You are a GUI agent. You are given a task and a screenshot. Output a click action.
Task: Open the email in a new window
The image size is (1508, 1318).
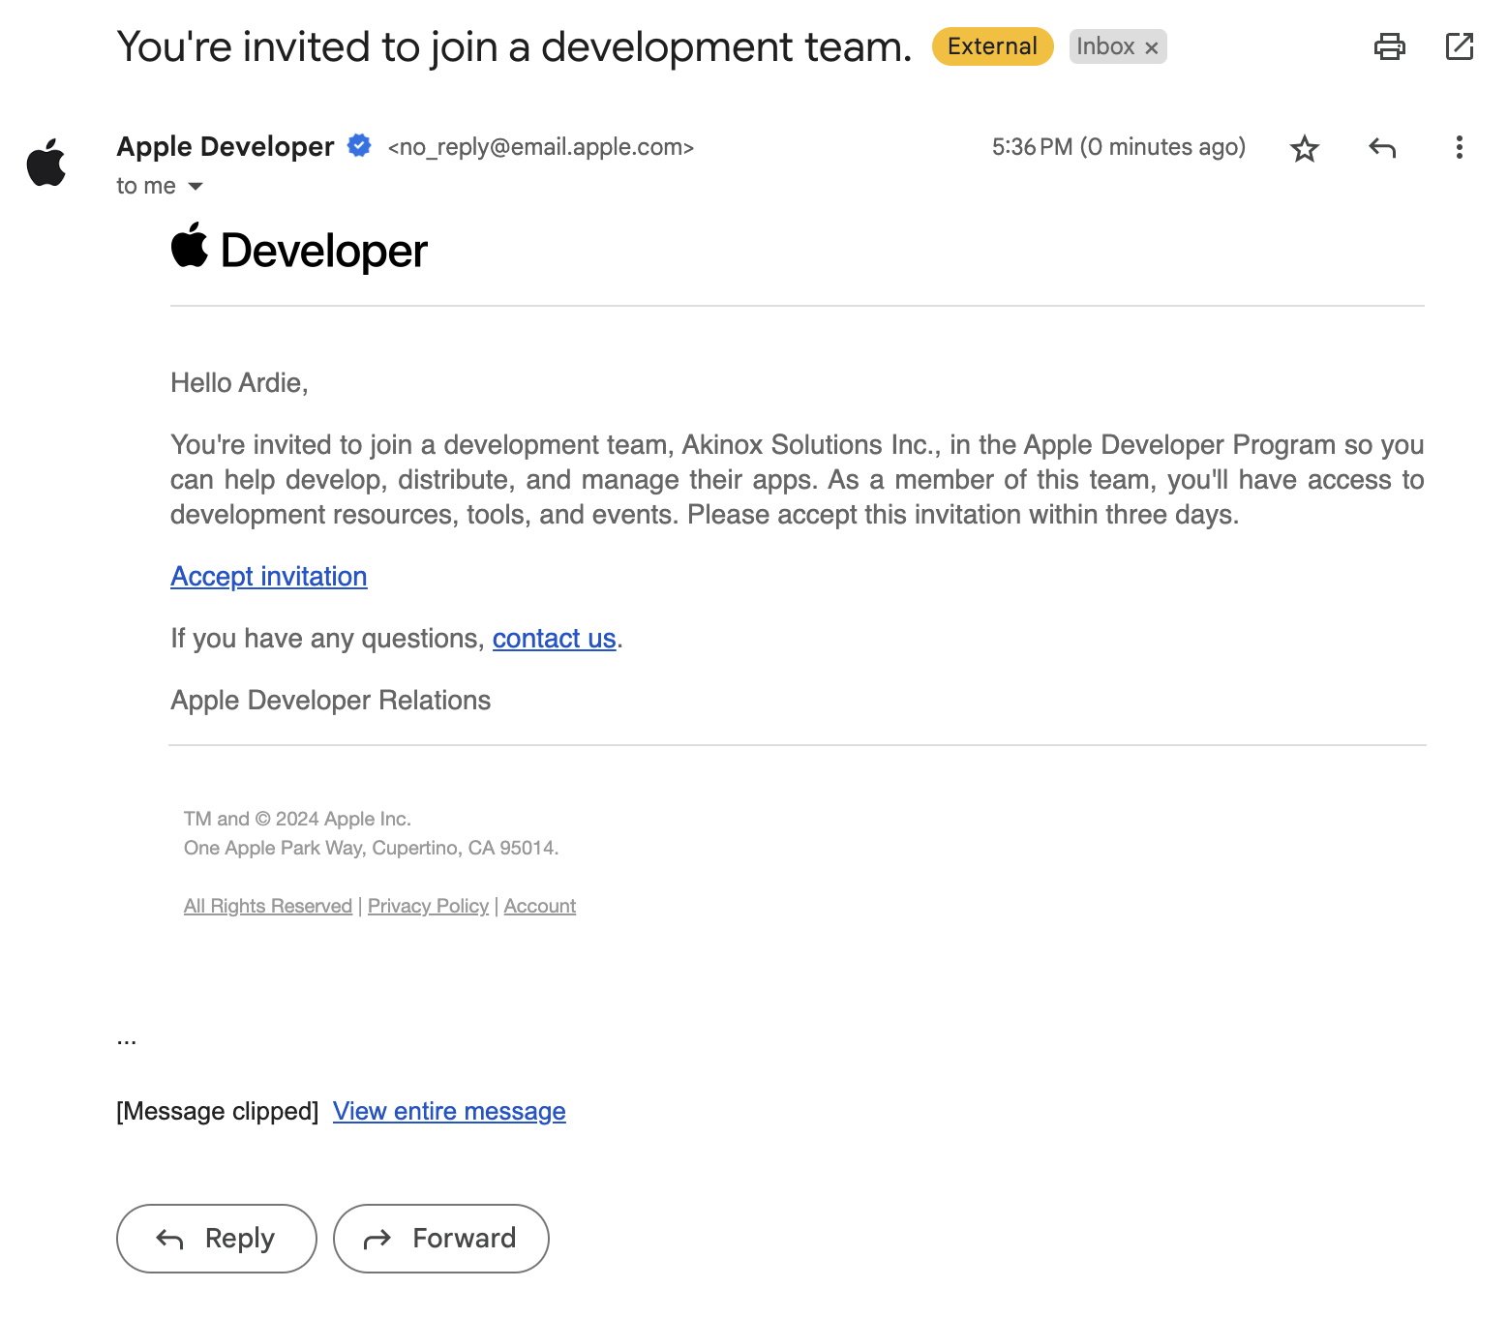pyautogui.click(x=1459, y=46)
